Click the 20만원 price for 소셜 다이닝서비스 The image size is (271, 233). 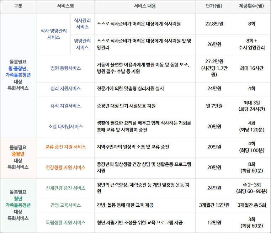(x=214, y=127)
